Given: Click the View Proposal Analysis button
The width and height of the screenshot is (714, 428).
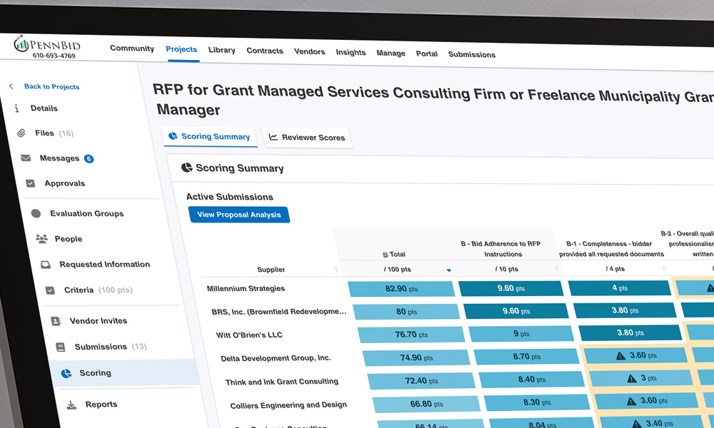Looking at the screenshot, I should click(x=239, y=215).
